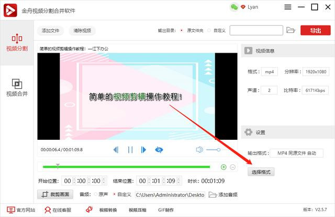Click the WeChat icon in title bar
The image size is (335, 217).
point(234,7)
